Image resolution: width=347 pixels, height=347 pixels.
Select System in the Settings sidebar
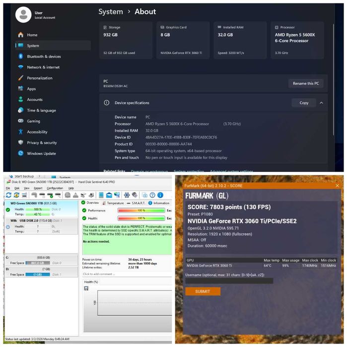click(x=53, y=46)
